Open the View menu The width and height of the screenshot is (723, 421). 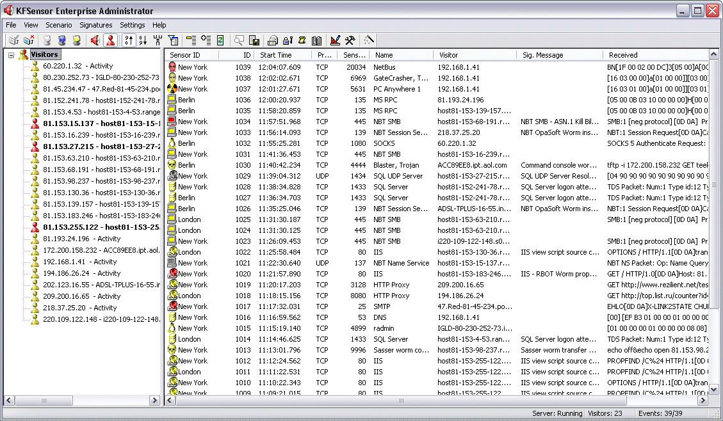coord(31,25)
